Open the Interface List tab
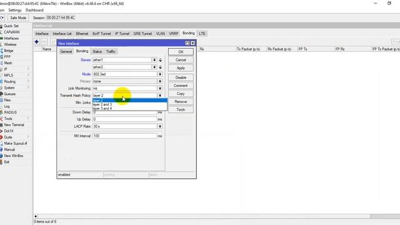The image size is (400, 225). 62,33
